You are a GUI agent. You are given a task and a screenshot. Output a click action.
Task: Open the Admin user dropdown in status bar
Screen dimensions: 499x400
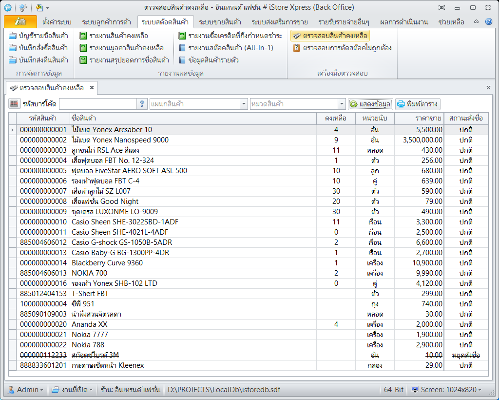(x=25, y=389)
